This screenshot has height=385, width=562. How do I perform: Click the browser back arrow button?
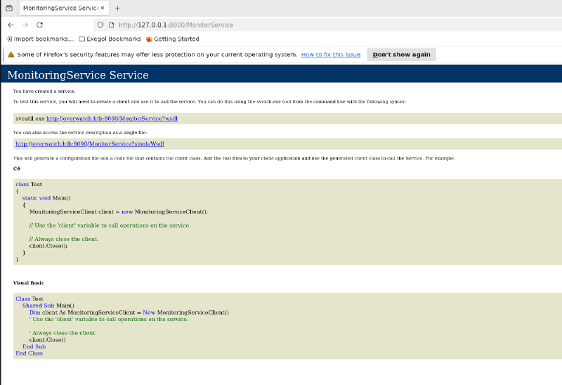pos(11,25)
